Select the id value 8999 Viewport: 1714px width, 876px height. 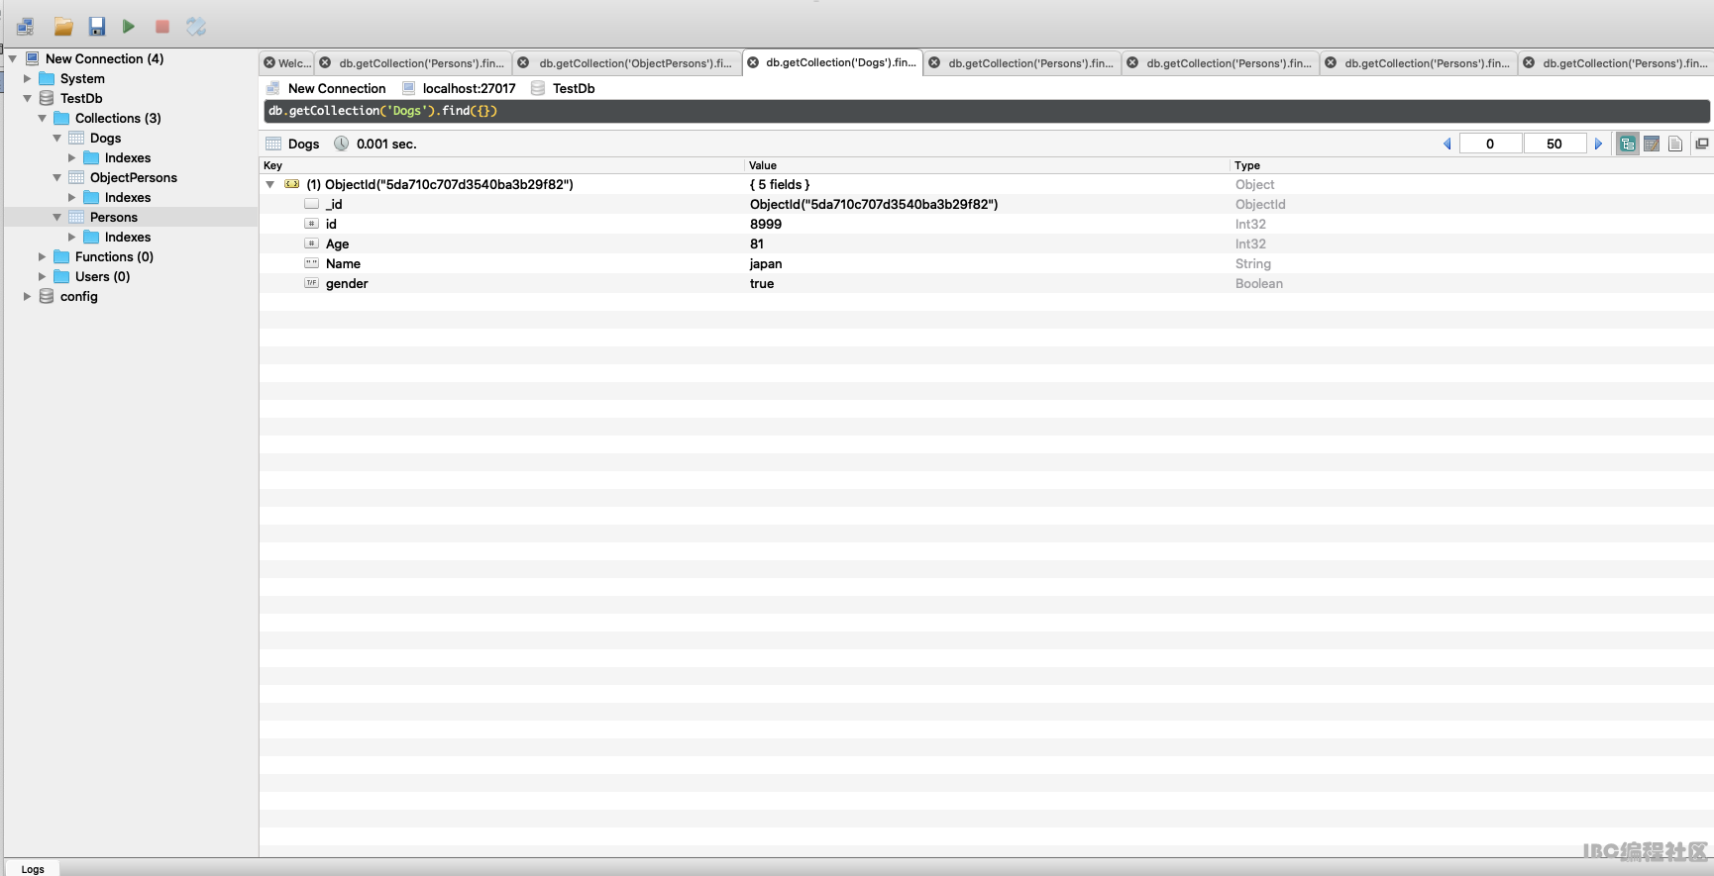(x=766, y=224)
